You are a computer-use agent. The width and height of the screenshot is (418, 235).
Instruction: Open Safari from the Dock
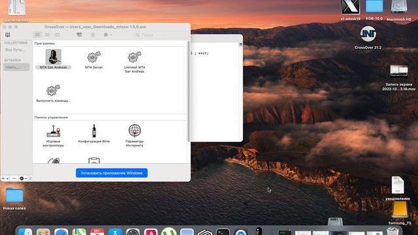pos(61,232)
